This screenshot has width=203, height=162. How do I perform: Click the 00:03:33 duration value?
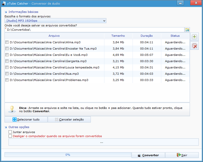pos(147,80)
